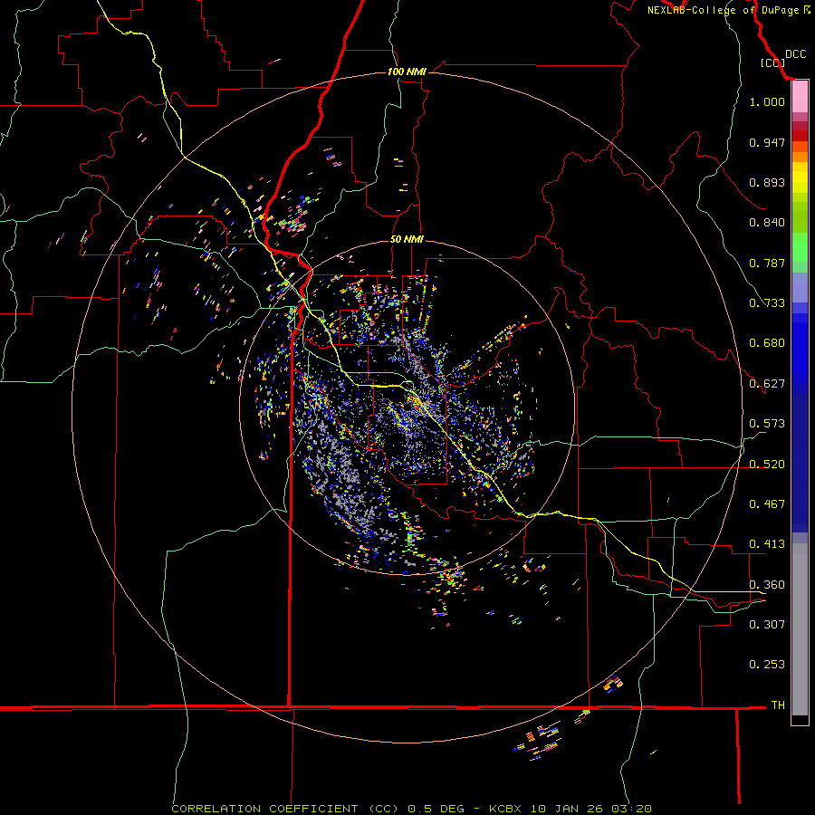
Task: Click the 0.733 scale value
Action: point(767,303)
